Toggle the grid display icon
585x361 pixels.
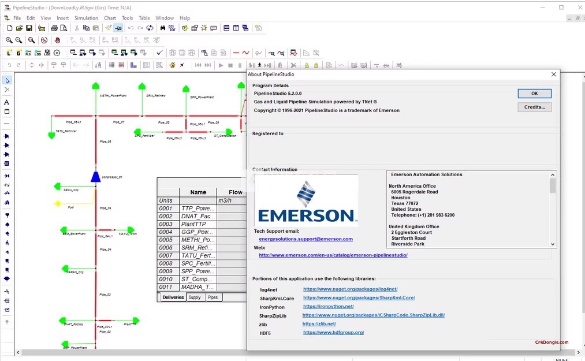click(x=112, y=65)
